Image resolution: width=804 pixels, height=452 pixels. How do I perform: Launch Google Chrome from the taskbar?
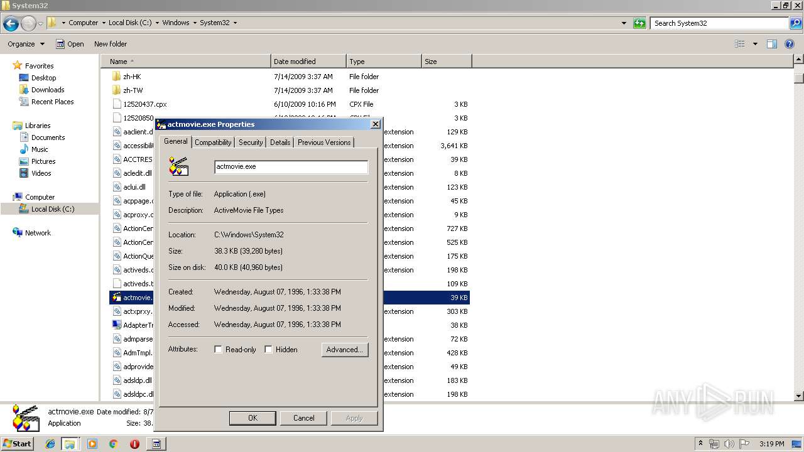[113, 444]
